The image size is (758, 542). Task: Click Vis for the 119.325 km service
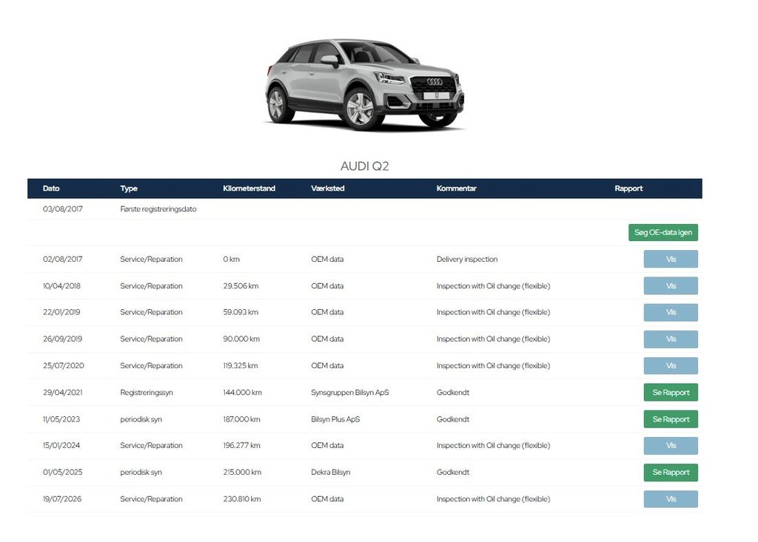click(671, 366)
